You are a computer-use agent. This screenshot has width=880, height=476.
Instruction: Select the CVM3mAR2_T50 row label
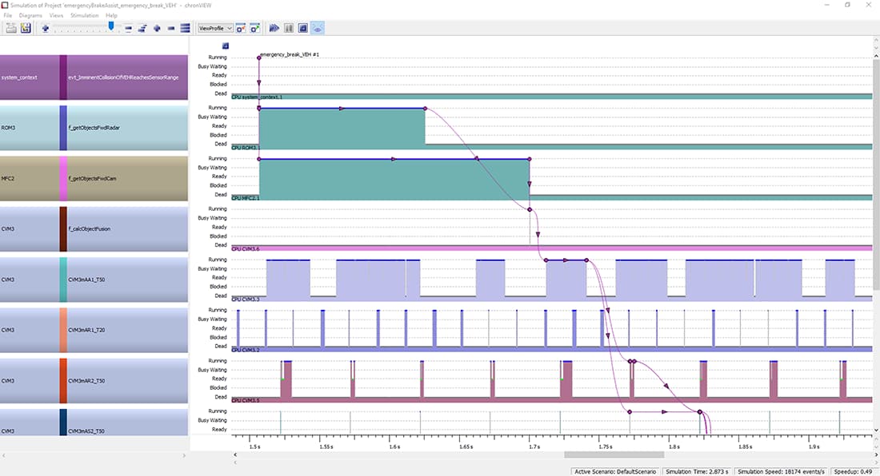coord(86,381)
